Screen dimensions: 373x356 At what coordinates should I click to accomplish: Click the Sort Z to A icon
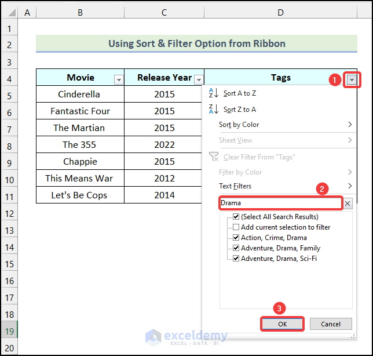[213, 110]
